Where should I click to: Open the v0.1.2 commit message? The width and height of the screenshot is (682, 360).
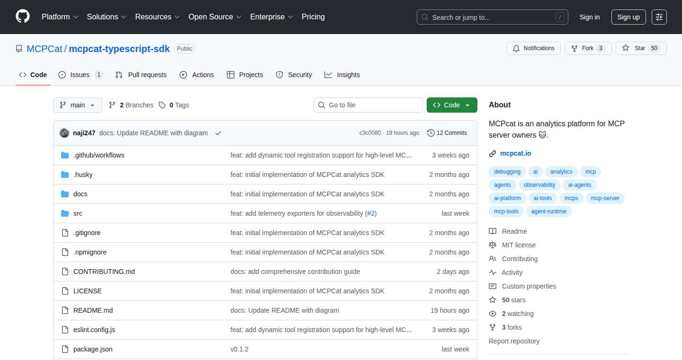point(240,349)
